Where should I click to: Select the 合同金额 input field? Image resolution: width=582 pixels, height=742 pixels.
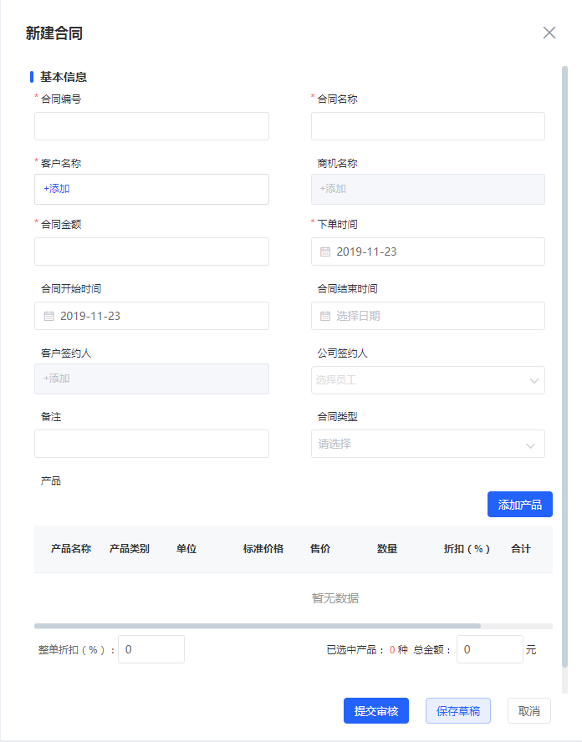(x=151, y=252)
